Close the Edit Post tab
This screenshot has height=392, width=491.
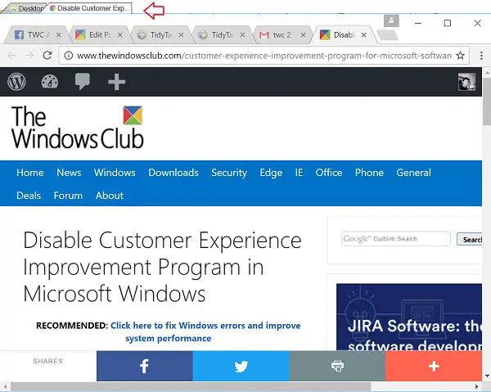(120, 35)
